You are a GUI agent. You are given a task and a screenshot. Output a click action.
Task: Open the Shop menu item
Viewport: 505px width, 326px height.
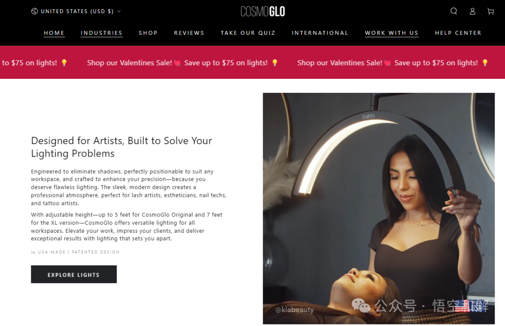148,33
